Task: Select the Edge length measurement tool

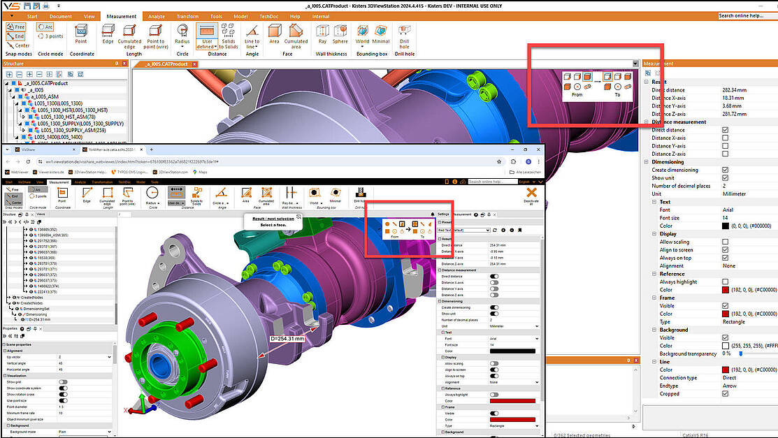Action: (x=108, y=34)
